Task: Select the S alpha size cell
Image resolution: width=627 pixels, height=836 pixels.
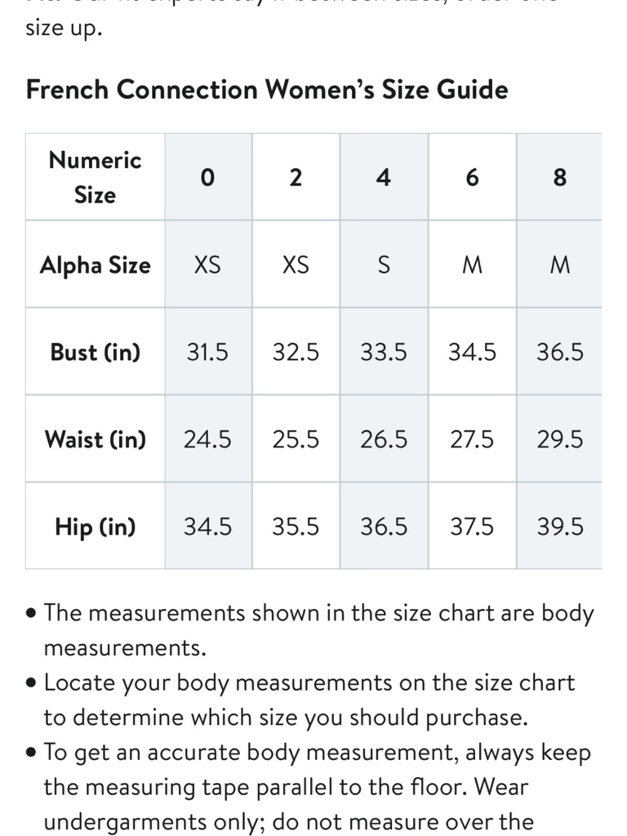Action: coord(384,264)
